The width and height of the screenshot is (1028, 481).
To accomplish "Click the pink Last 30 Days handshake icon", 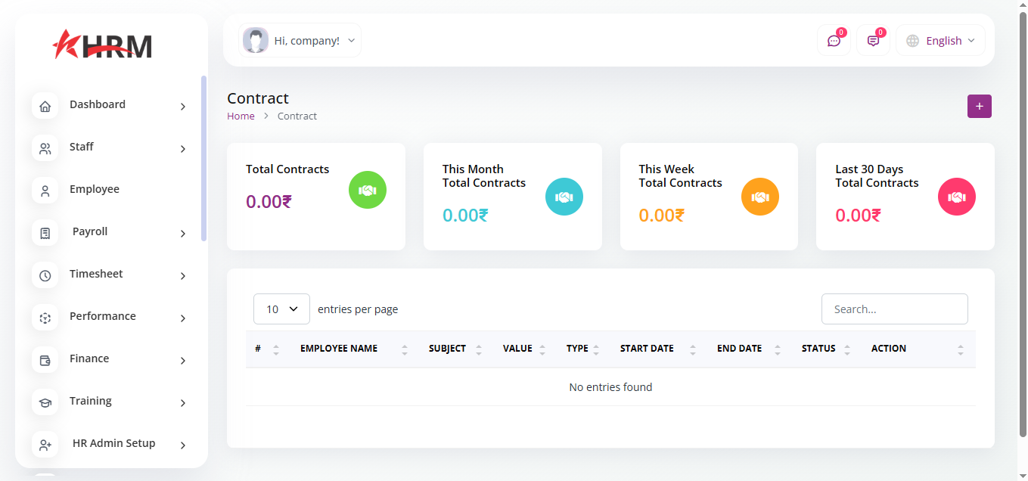I will (x=956, y=197).
